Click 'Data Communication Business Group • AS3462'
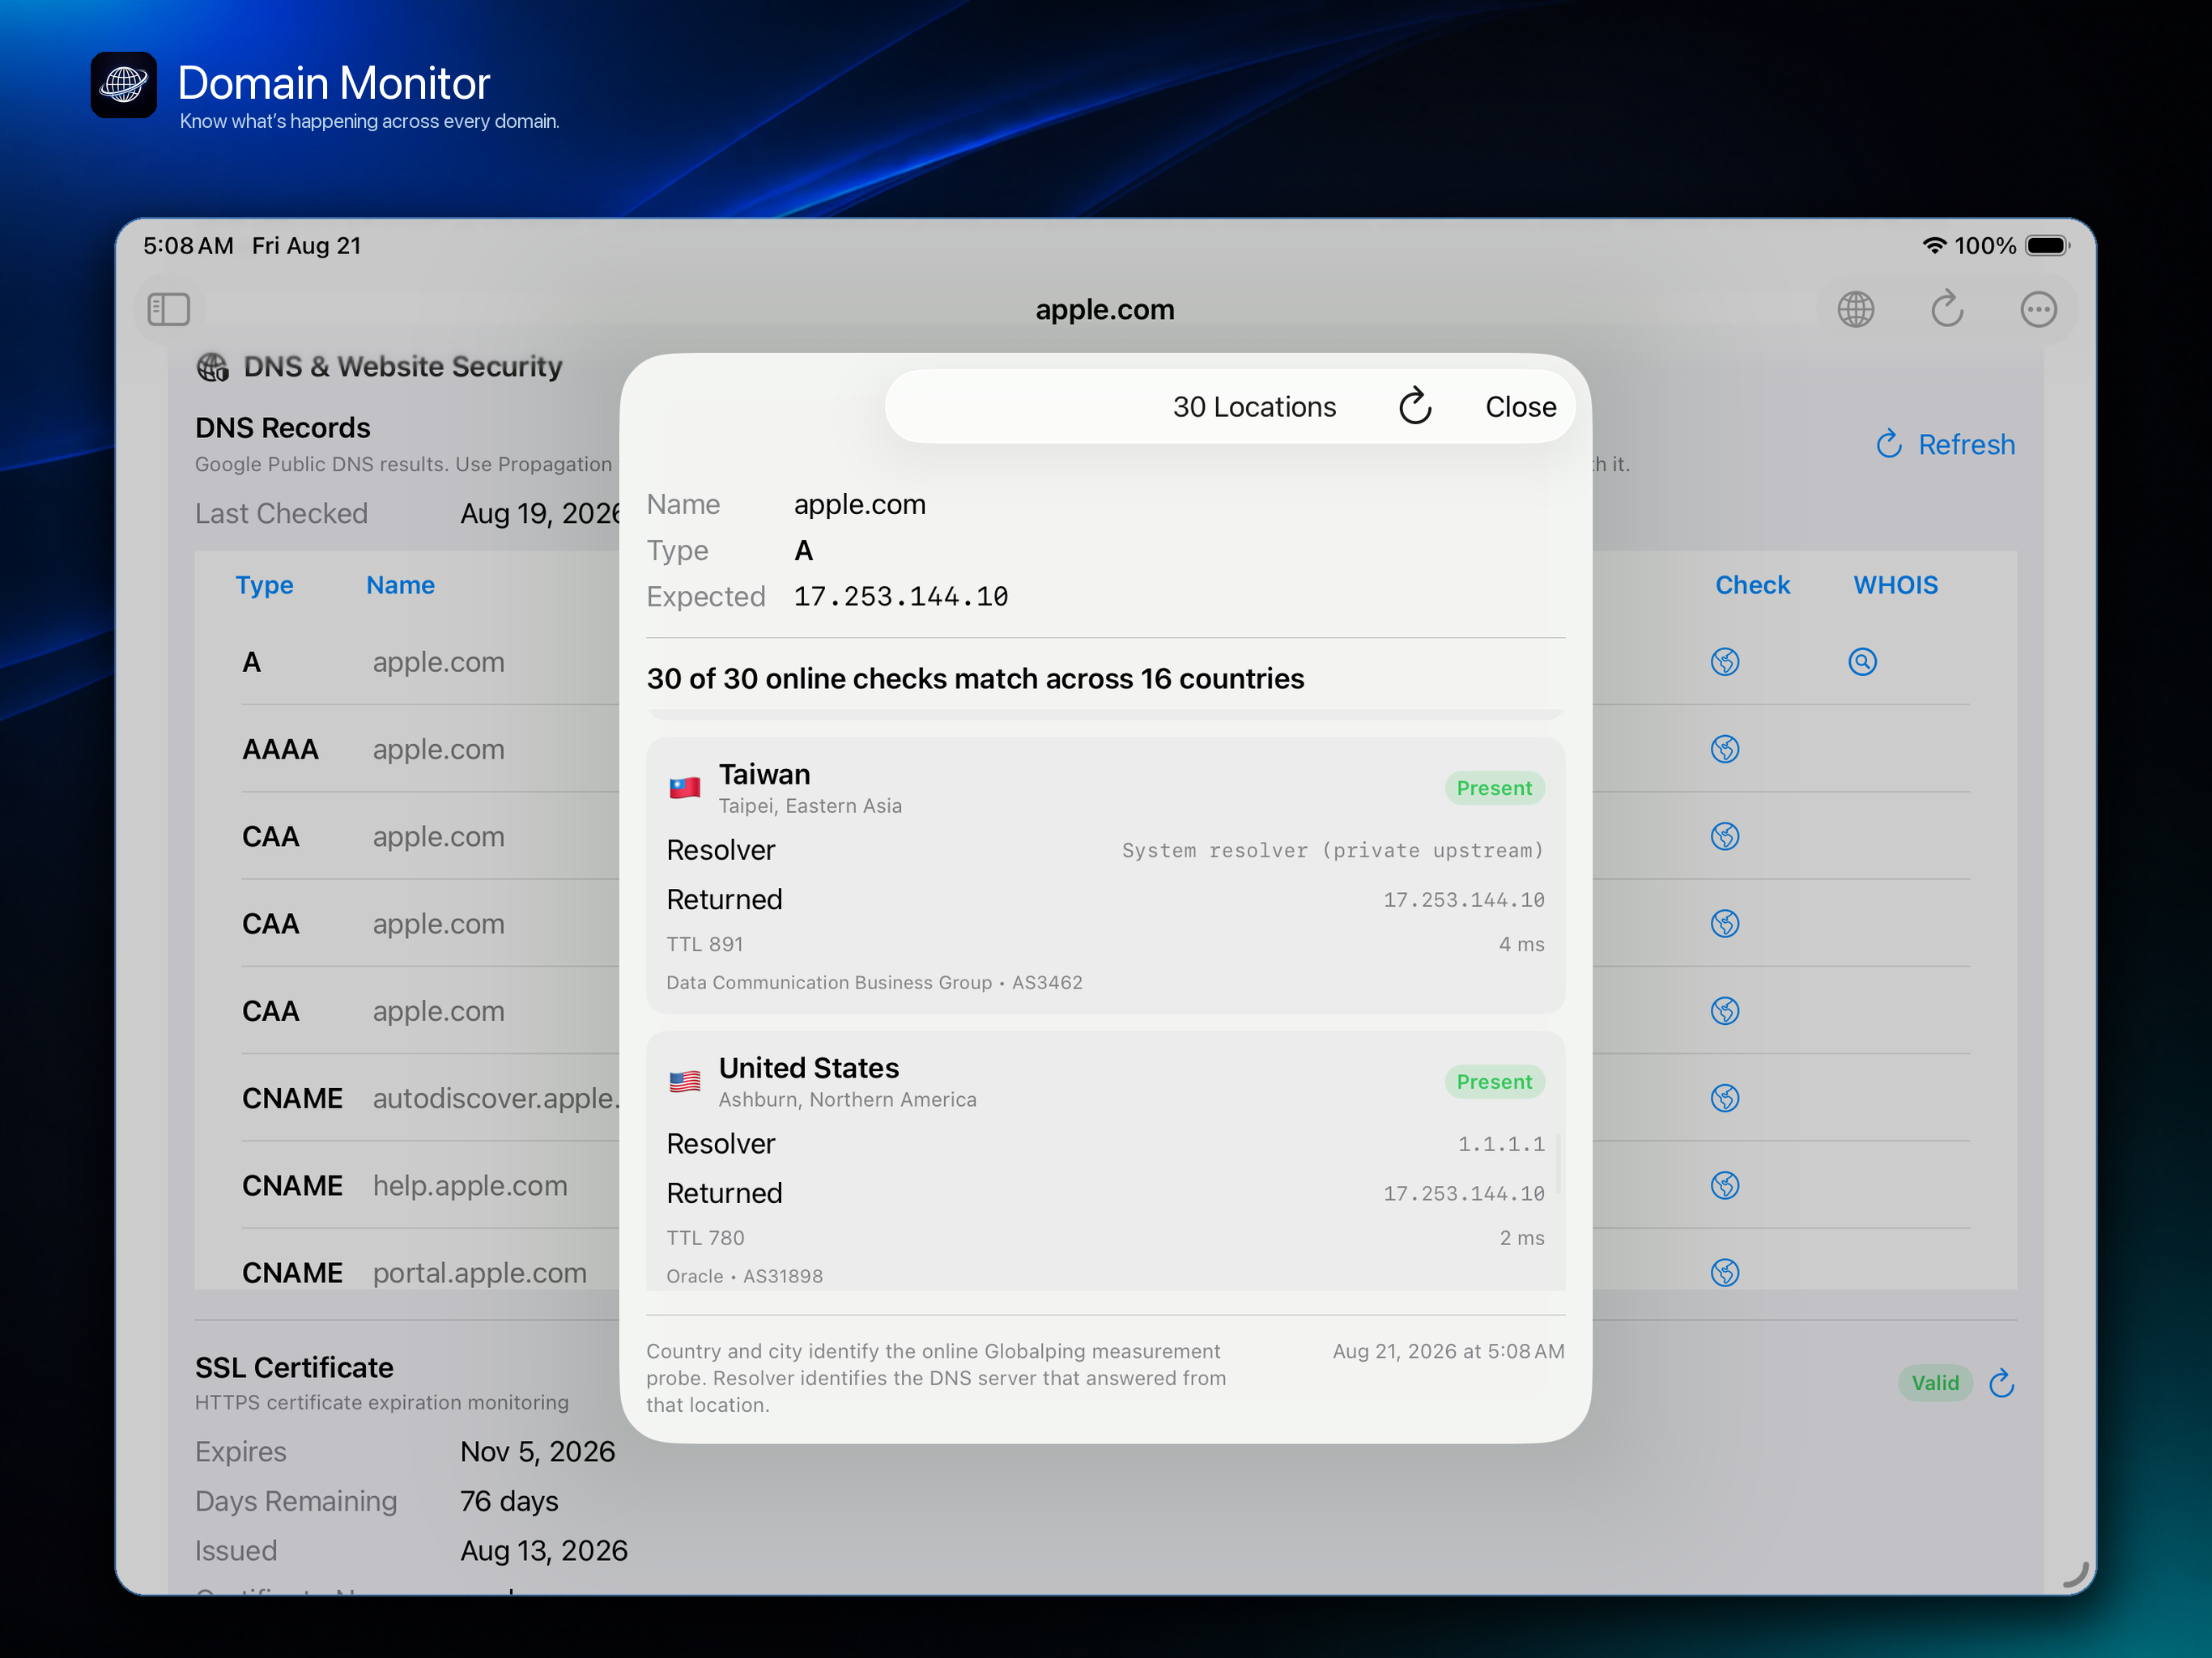 click(x=874, y=983)
